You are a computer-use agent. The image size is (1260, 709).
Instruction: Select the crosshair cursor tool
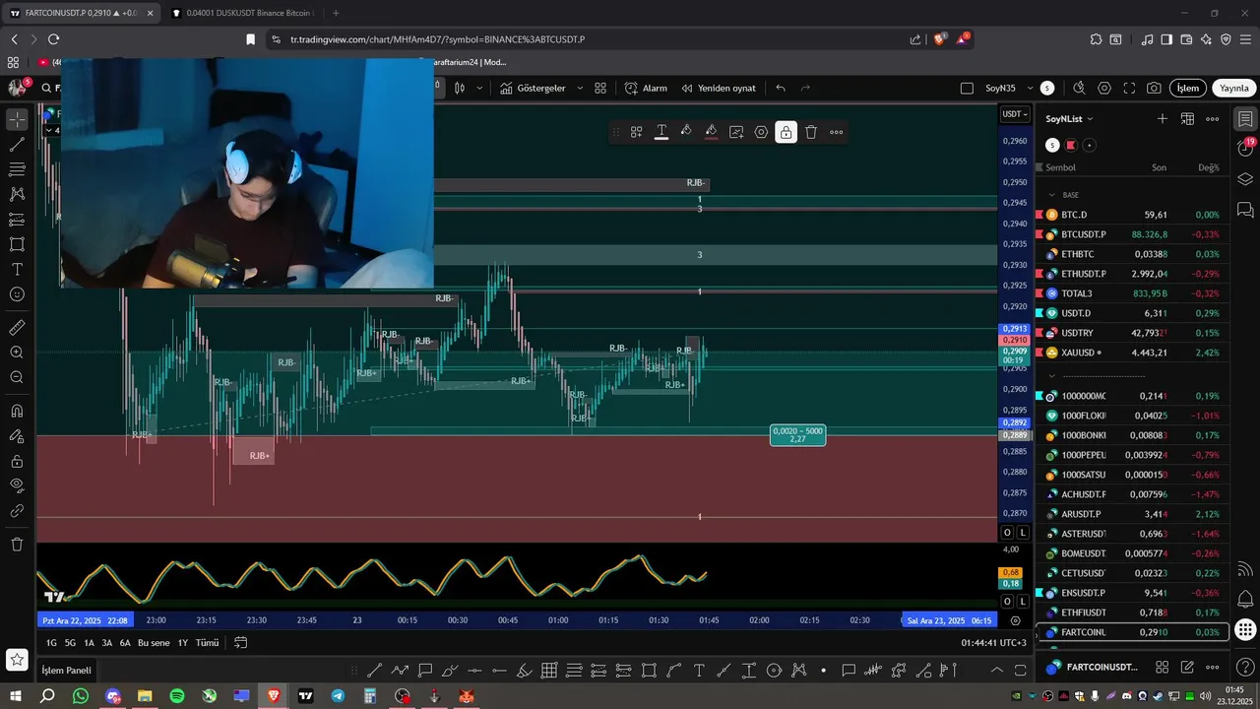coord(17,119)
